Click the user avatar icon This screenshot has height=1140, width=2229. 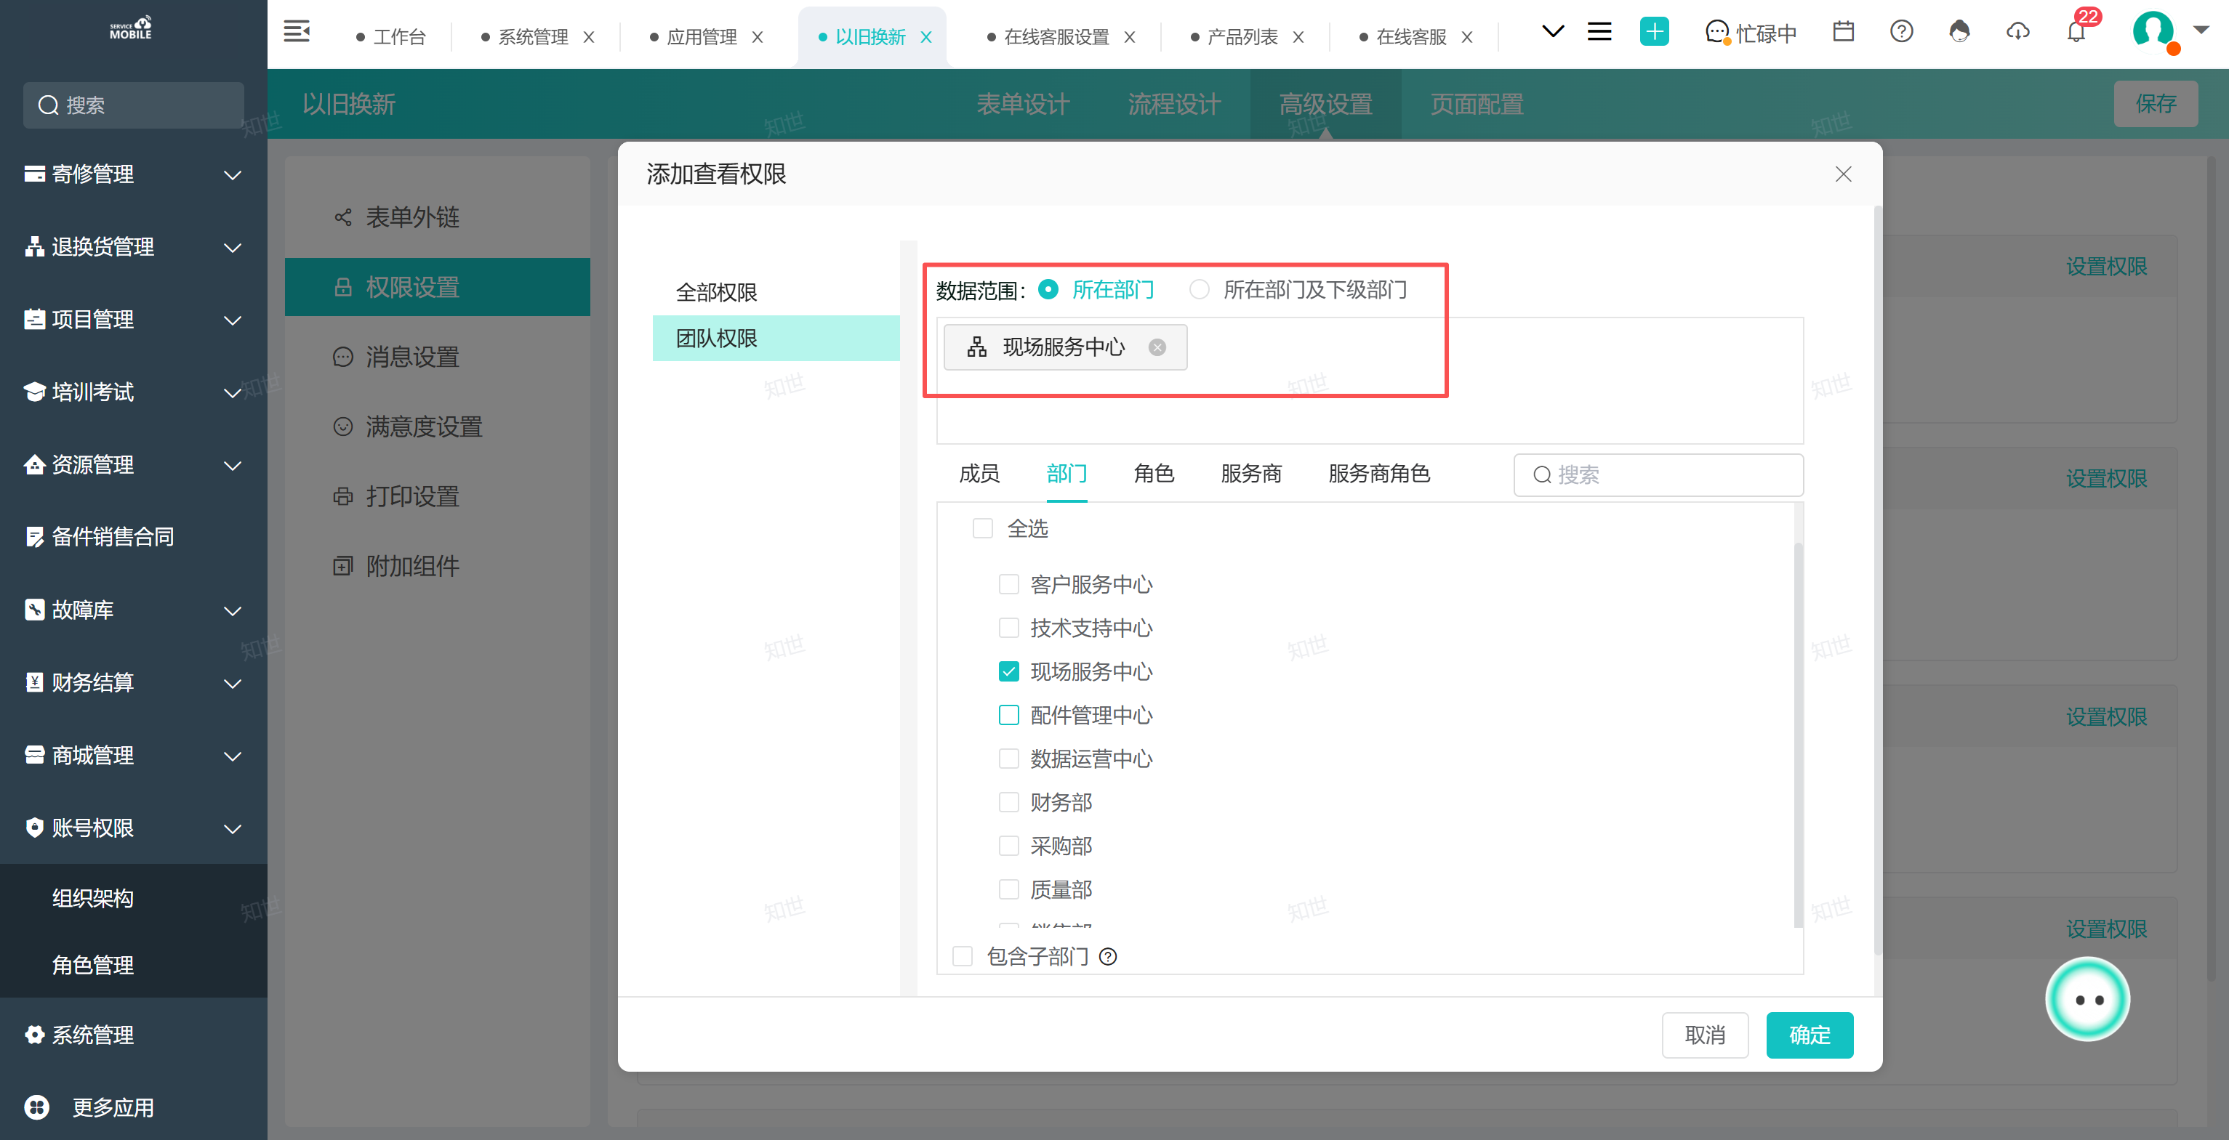[2153, 31]
